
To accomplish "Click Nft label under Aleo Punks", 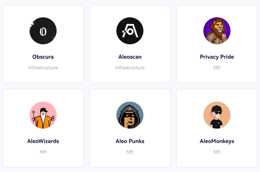I will click(130, 152).
